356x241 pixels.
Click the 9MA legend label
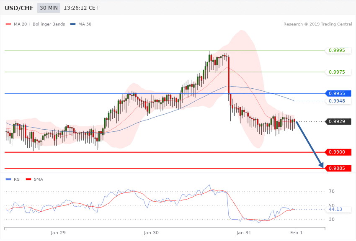click(x=39, y=179)
